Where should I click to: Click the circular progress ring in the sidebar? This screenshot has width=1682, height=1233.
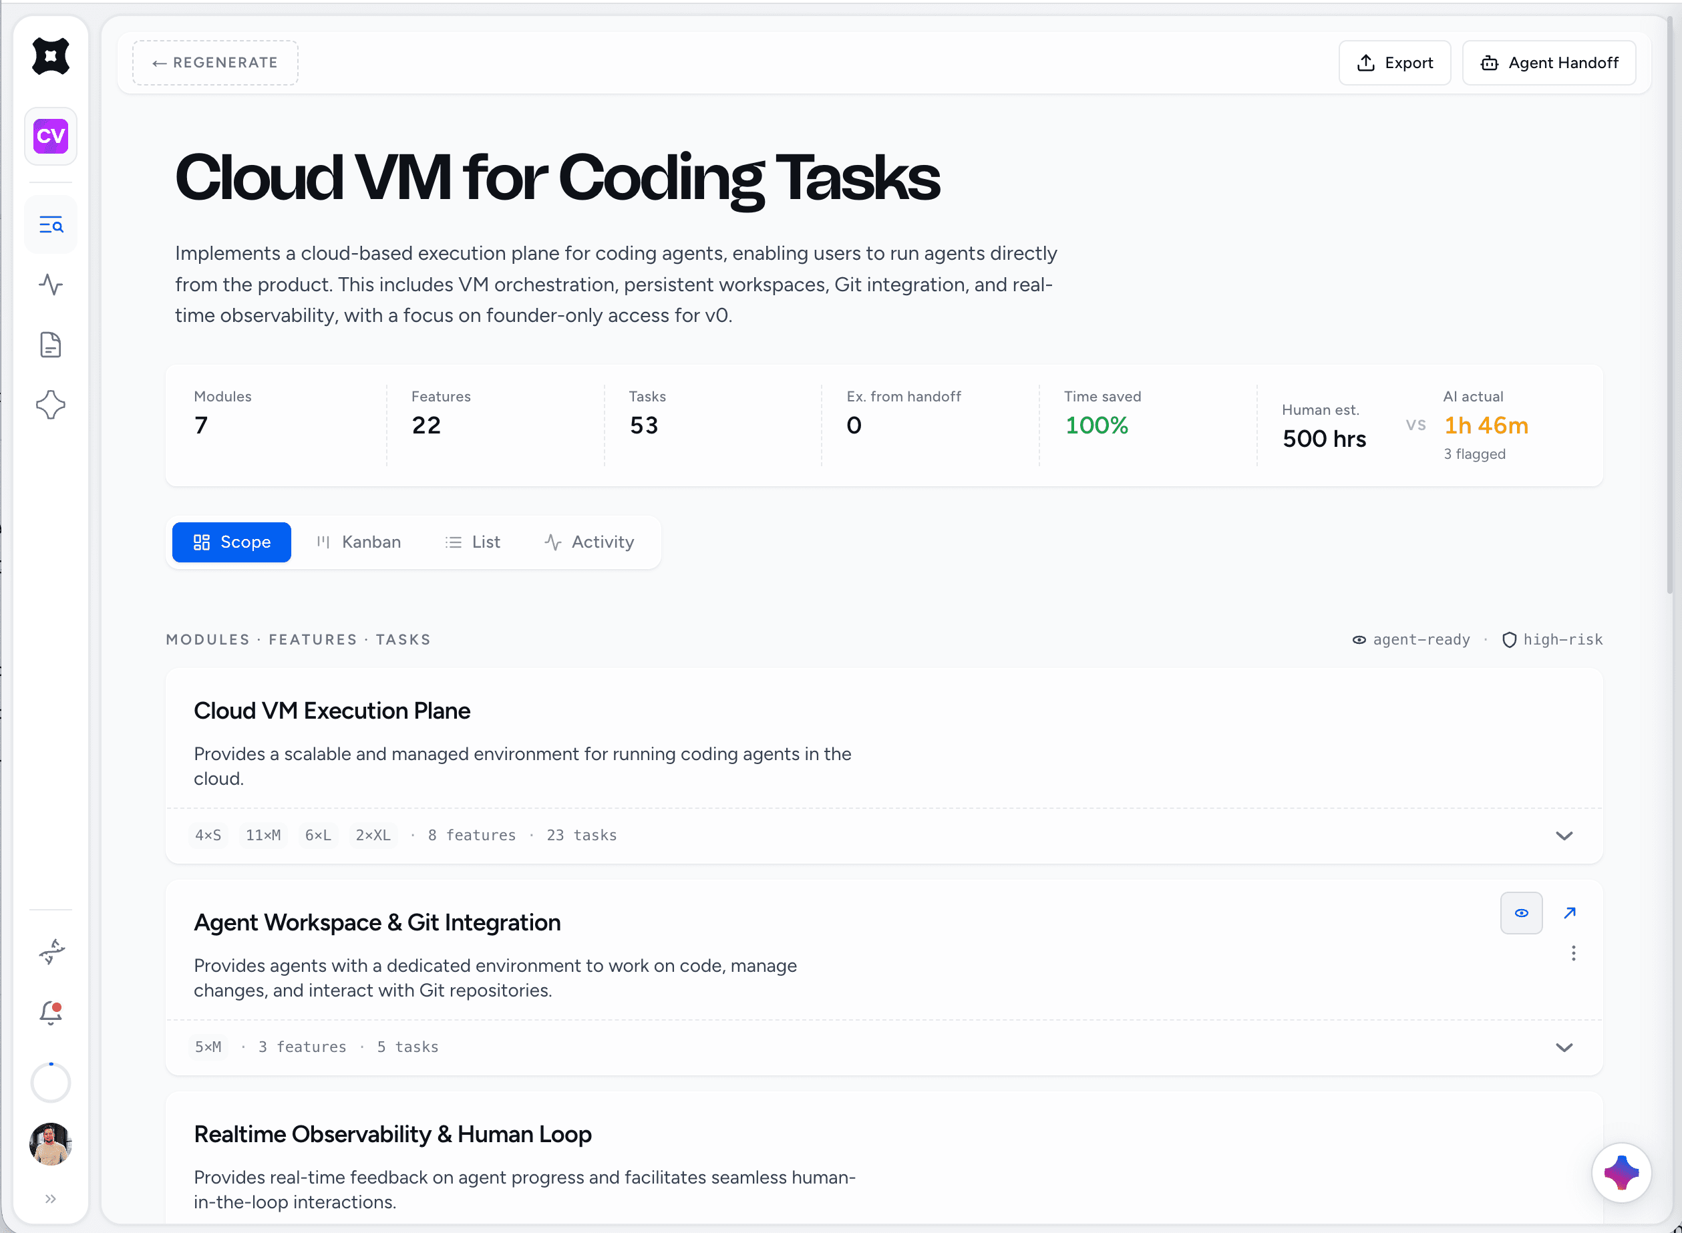click(51, 1082)
